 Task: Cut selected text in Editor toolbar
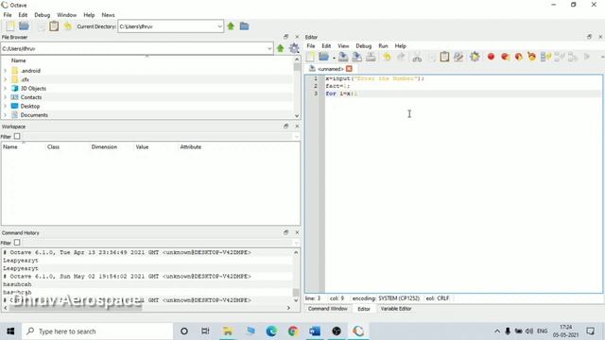[x=417, y=57]
